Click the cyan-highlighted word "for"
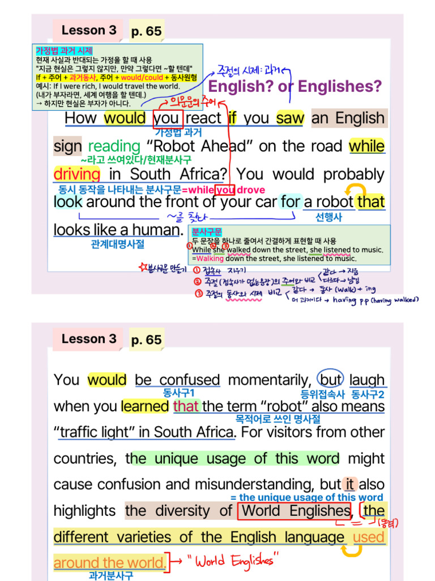 (291, 202)
